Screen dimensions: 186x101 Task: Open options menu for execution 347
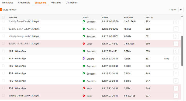pyautogui.click(x=176, y=81)
